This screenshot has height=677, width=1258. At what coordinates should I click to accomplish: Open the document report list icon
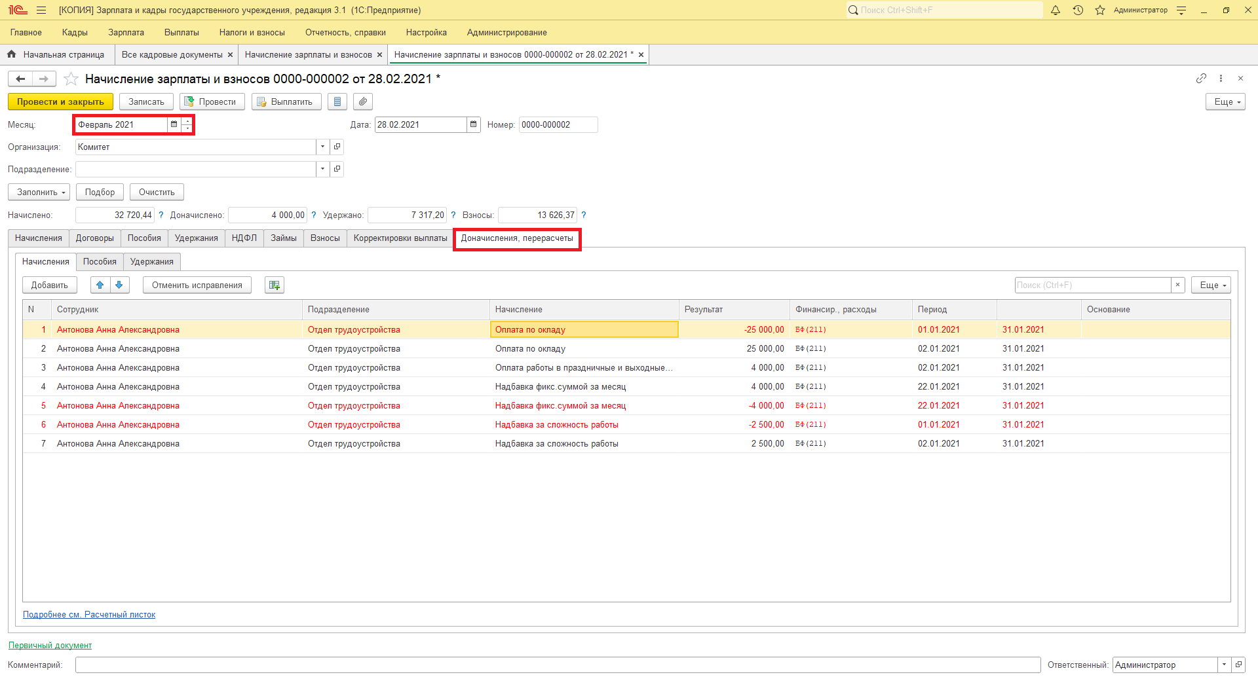click(337, 101)
